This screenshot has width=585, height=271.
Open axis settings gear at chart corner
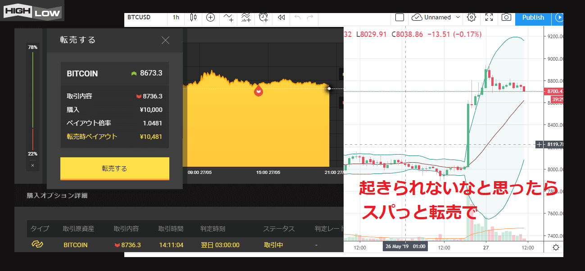556,247
